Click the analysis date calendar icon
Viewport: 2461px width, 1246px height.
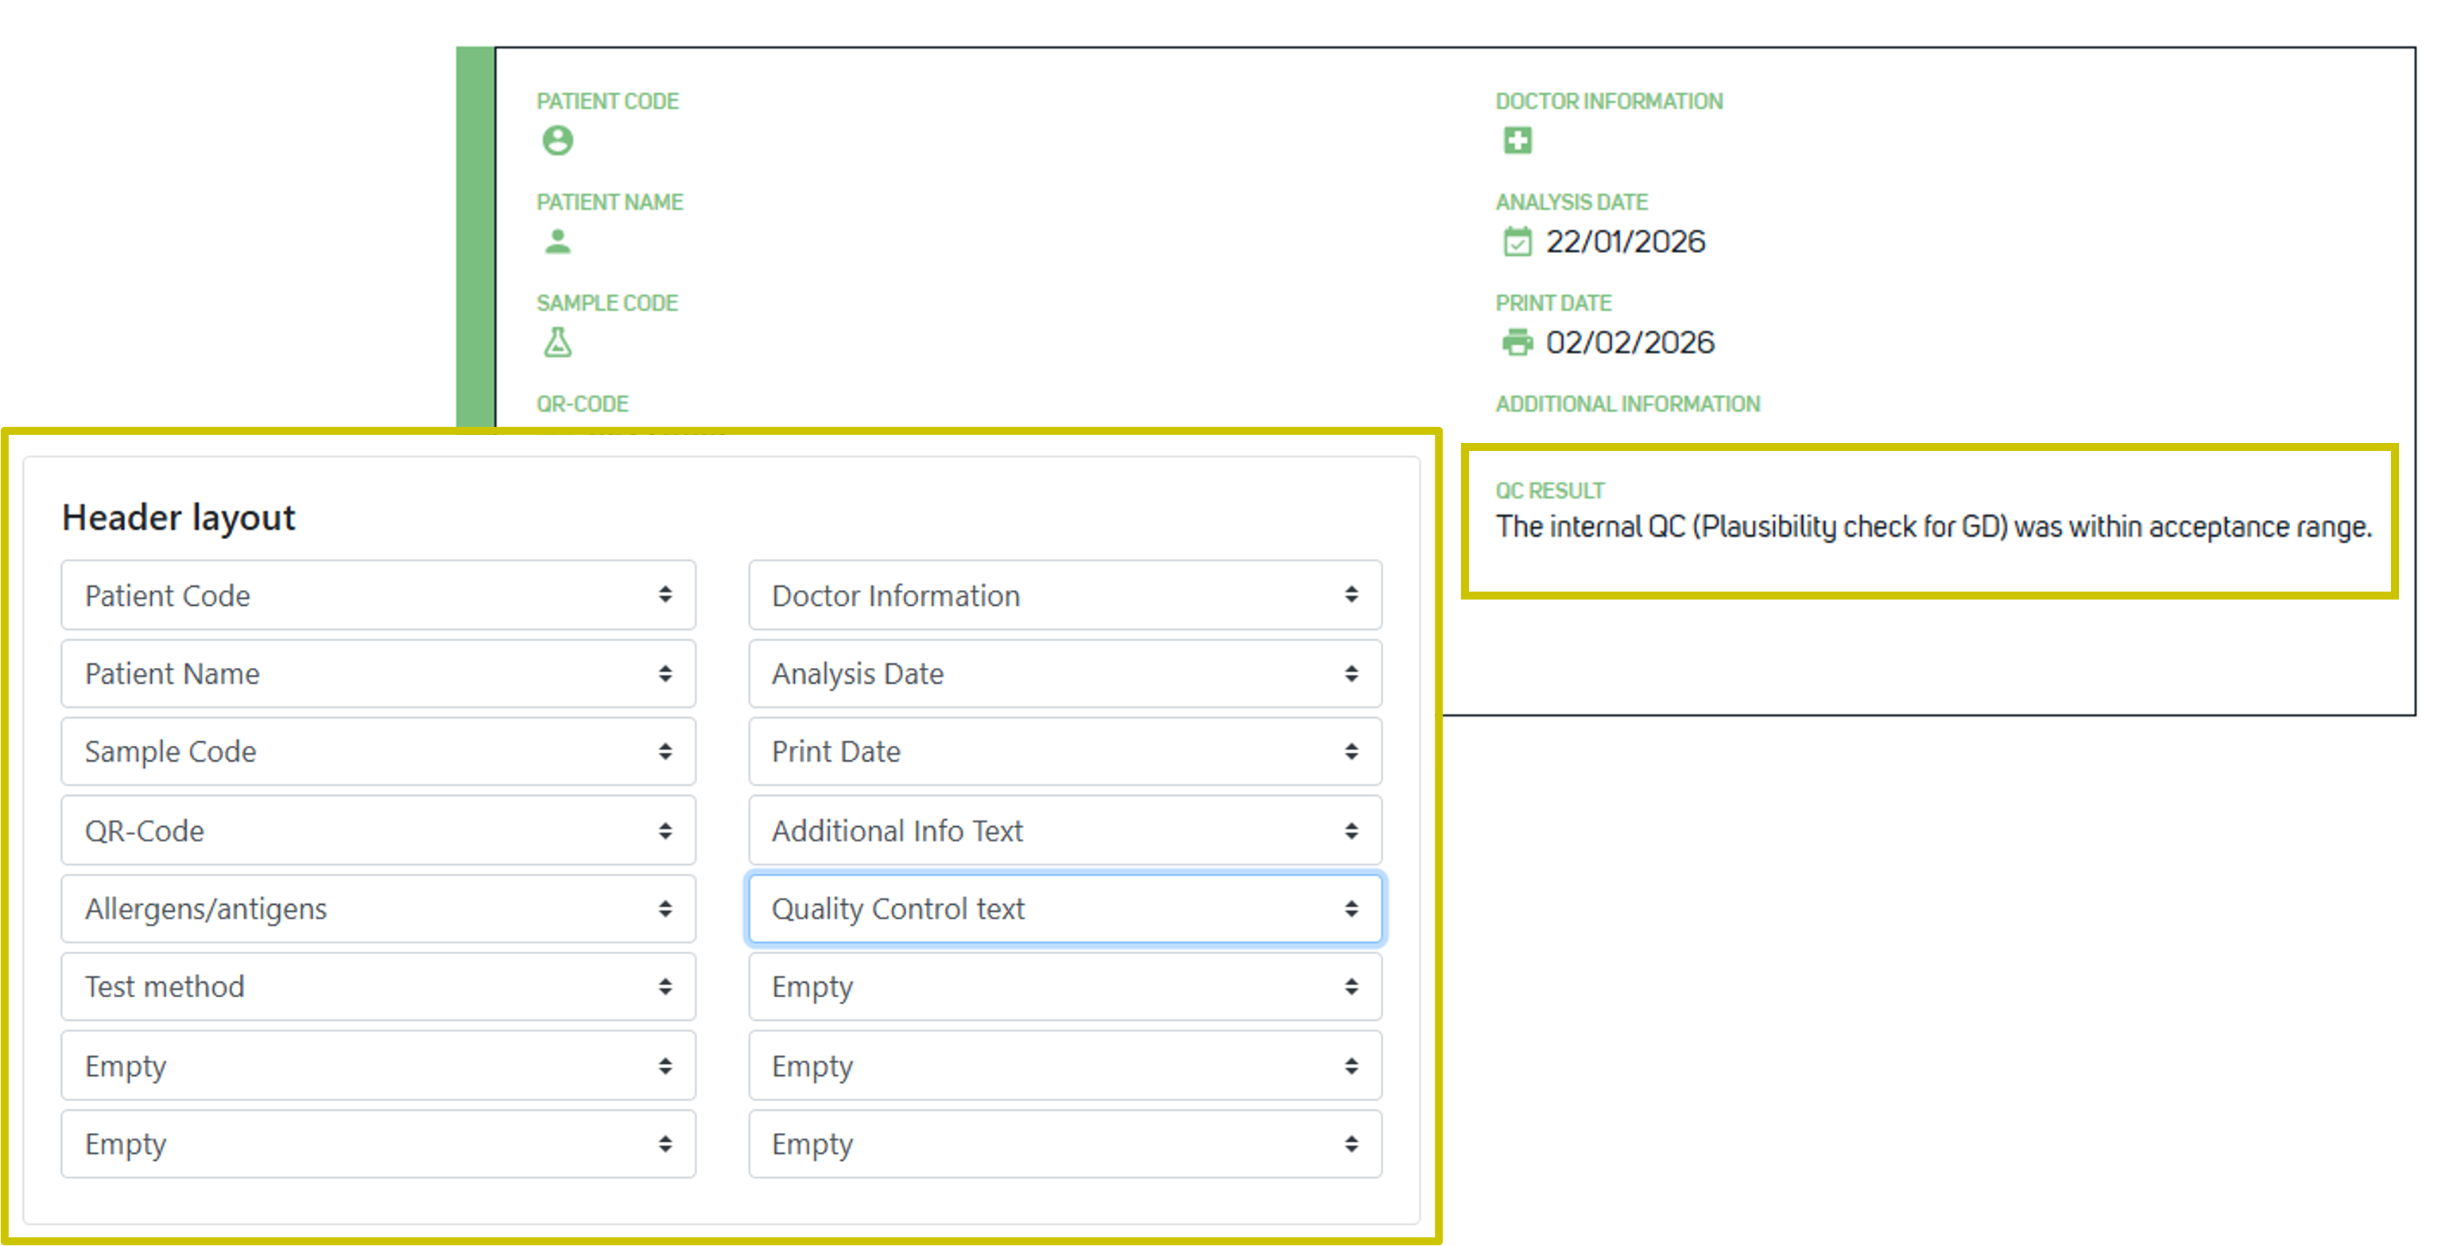1517,242
